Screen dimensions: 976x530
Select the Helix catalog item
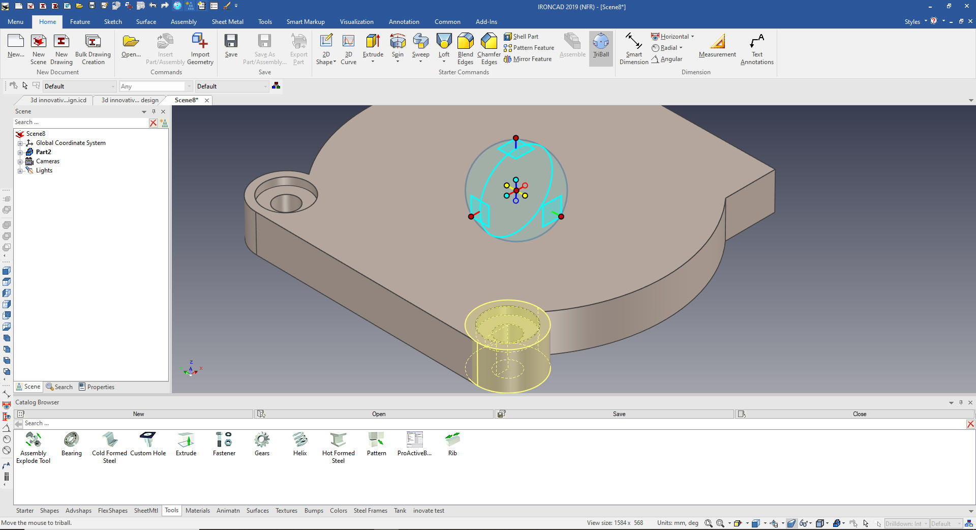point(300,444)
